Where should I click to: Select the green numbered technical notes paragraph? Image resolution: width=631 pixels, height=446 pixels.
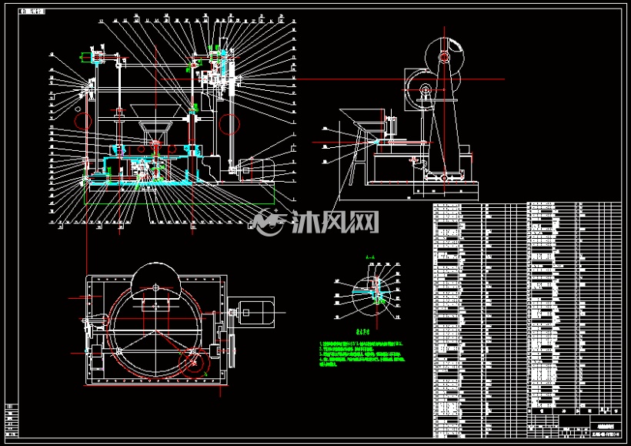362,354
